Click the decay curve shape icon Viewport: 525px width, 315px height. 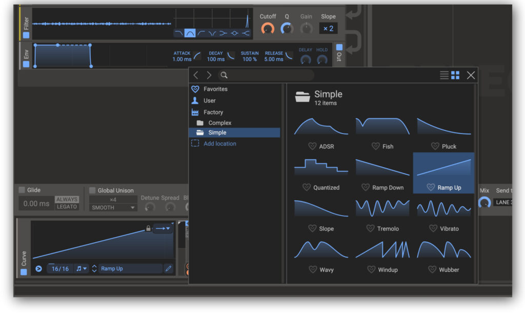(231, 55)
